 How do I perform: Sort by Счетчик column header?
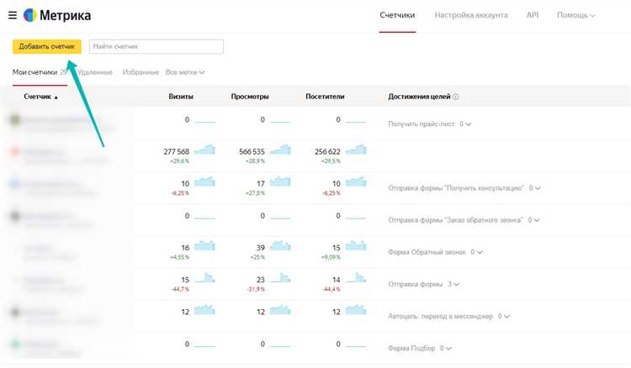(37, 97)
